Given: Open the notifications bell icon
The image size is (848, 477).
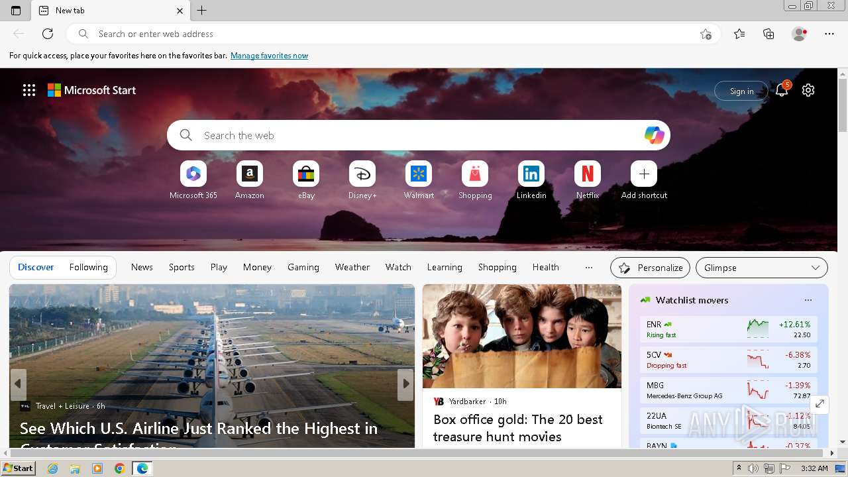Looking at the screenshot, I should [782, 91].
